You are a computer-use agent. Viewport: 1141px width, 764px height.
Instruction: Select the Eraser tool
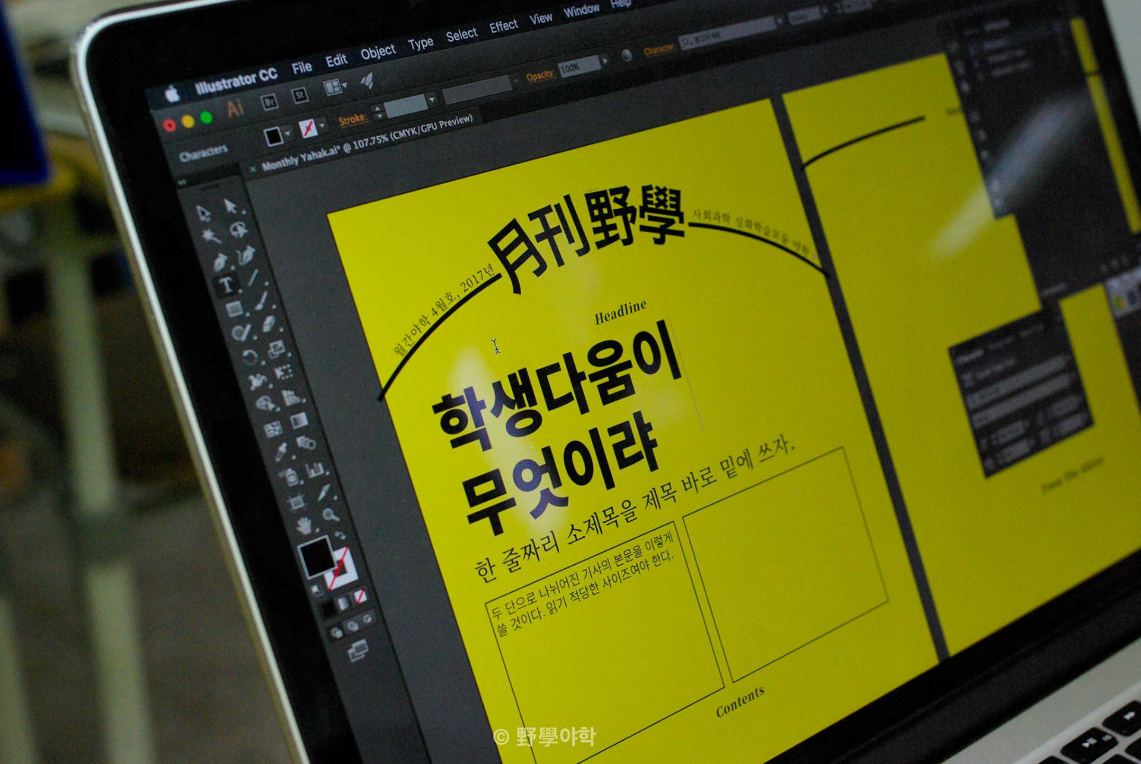269,325
